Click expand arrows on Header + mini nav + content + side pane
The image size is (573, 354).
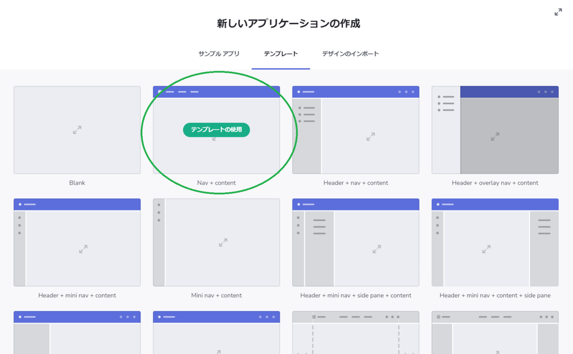tap(487, 249)
